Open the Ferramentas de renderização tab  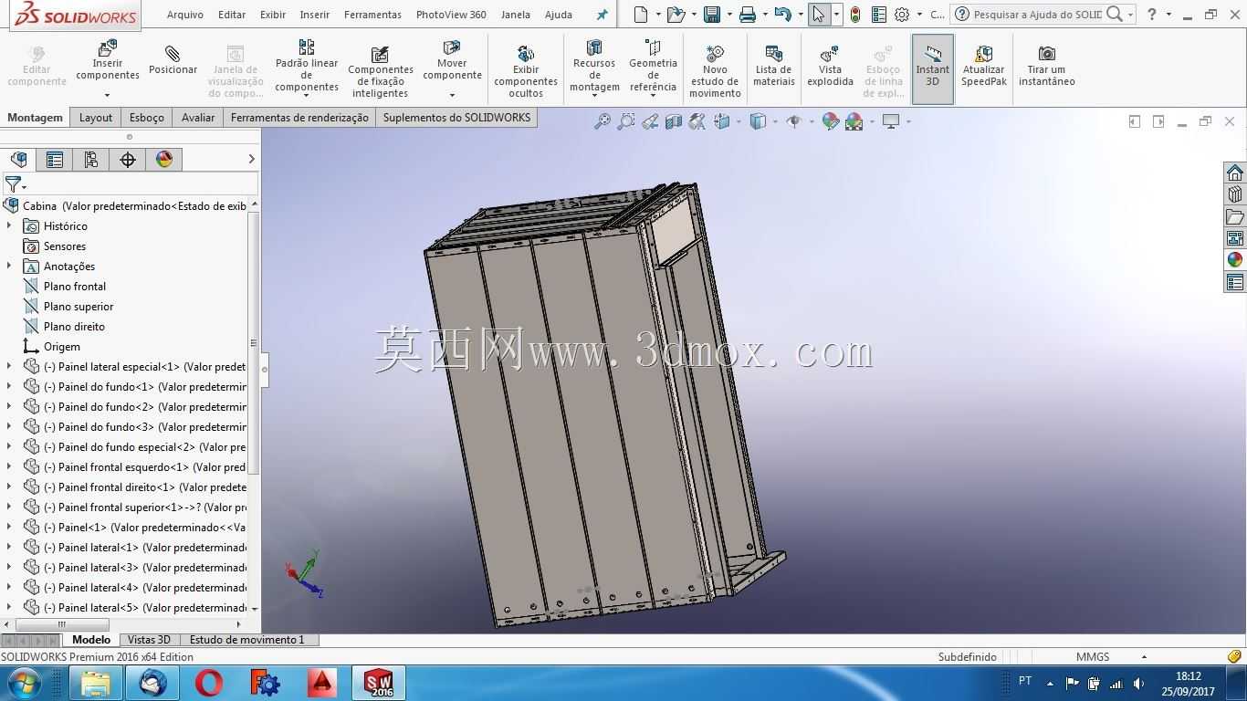pos(299,118)
